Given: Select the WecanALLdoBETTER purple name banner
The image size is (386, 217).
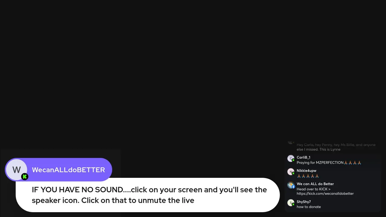Looking at the screenshot, I should tap(59, 170).
